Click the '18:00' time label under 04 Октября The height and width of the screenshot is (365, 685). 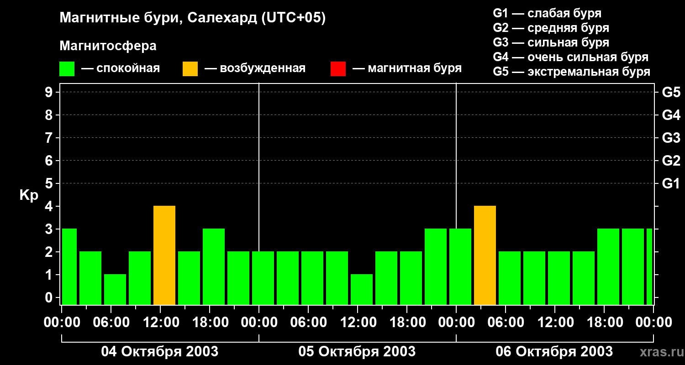[x=210, y=323]
